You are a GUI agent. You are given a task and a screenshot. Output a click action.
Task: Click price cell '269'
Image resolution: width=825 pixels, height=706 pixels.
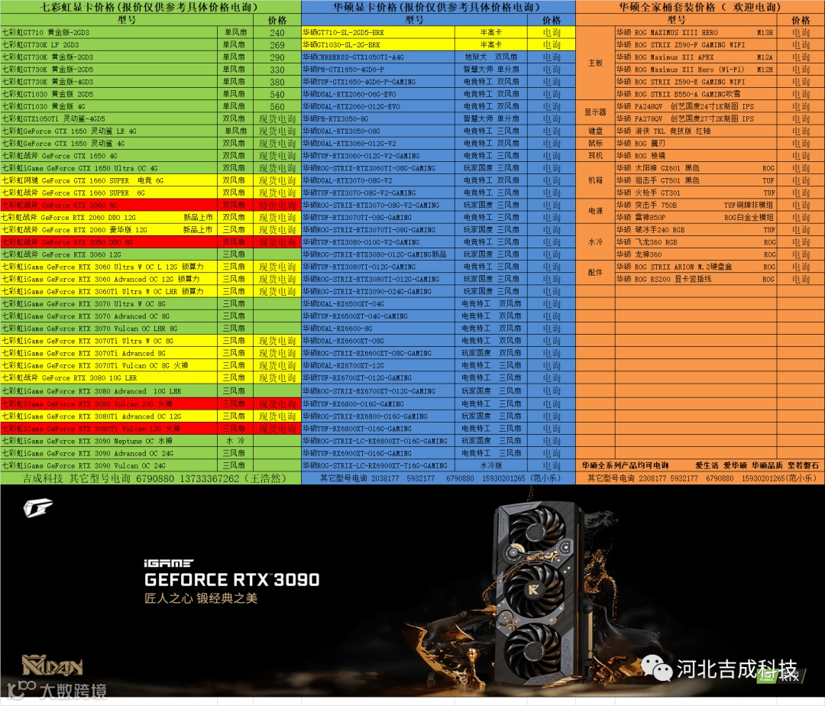[277, 45]
